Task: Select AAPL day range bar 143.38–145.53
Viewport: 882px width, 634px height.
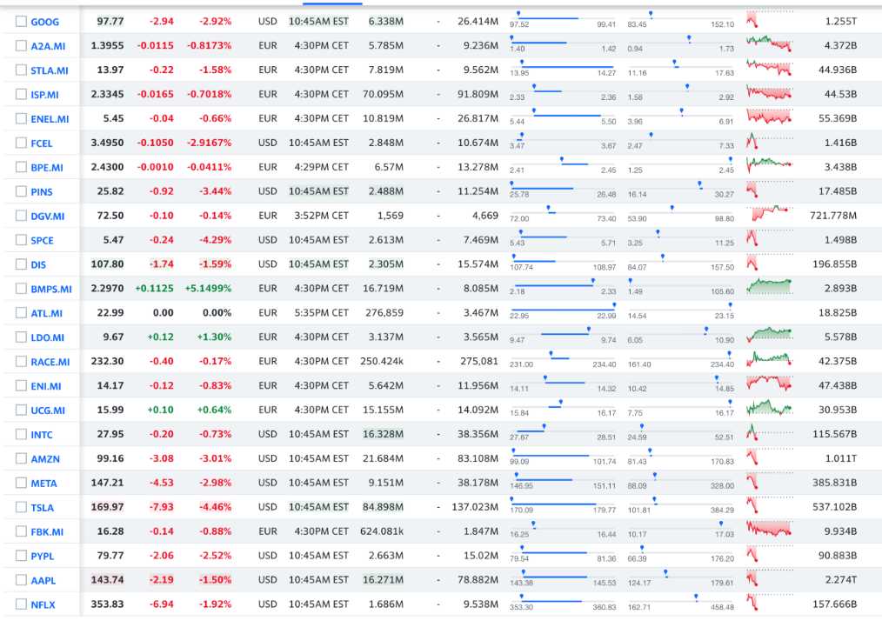Action: [563, 577]
